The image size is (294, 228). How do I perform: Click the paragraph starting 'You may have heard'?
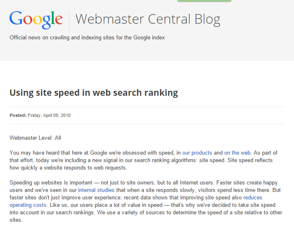pos(141,160)
